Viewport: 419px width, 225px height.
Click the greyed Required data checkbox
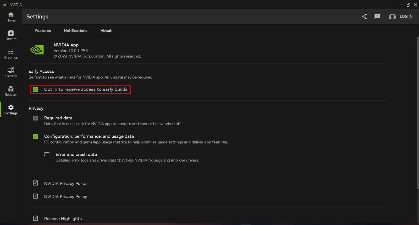coord(36,118)
